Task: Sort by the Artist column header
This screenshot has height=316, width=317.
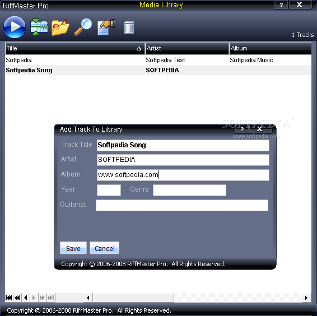Action: (x=187, y=49)
